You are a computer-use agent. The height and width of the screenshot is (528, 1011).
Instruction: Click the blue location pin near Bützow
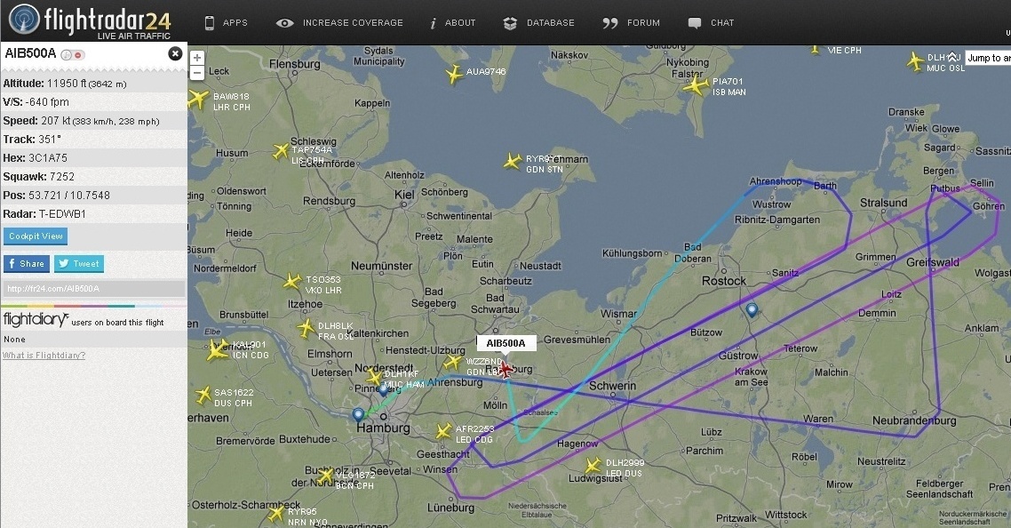pos(752,310)
